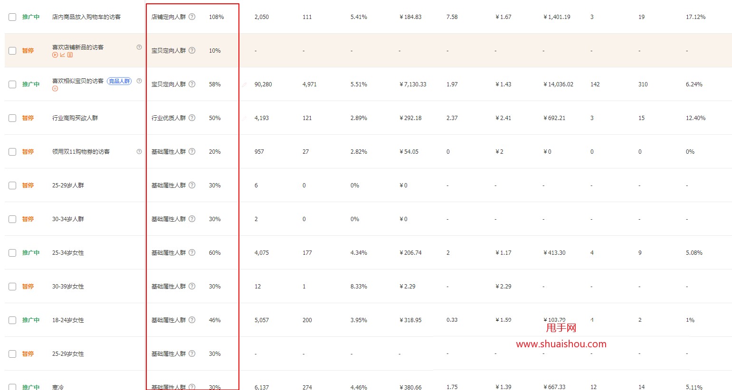Click crowd name 18-24岁女性
Image resolution: width=732 pixels, height=390 pixels.
(68, 320)
